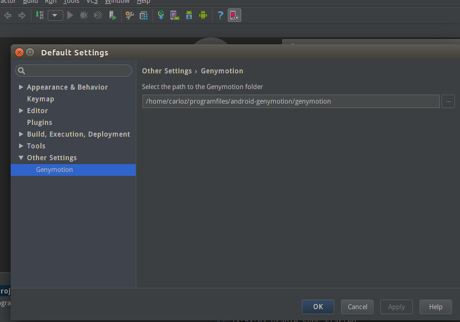
Task: Click maximize button of Default Settings dialog
Action: [x=30, y=53]
